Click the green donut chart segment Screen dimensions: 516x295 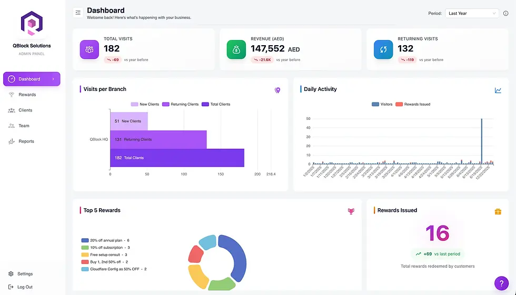222,284
